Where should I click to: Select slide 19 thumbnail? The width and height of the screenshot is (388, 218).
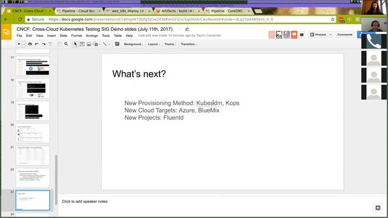[33, 111]
